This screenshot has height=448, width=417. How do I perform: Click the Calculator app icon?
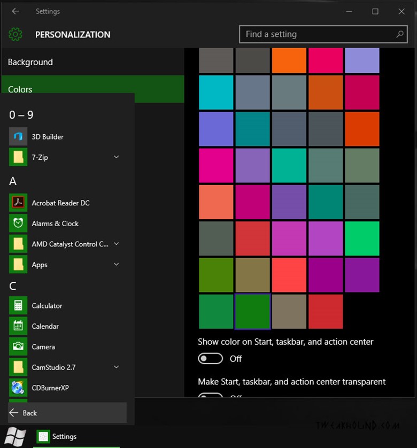pos(18,306)
